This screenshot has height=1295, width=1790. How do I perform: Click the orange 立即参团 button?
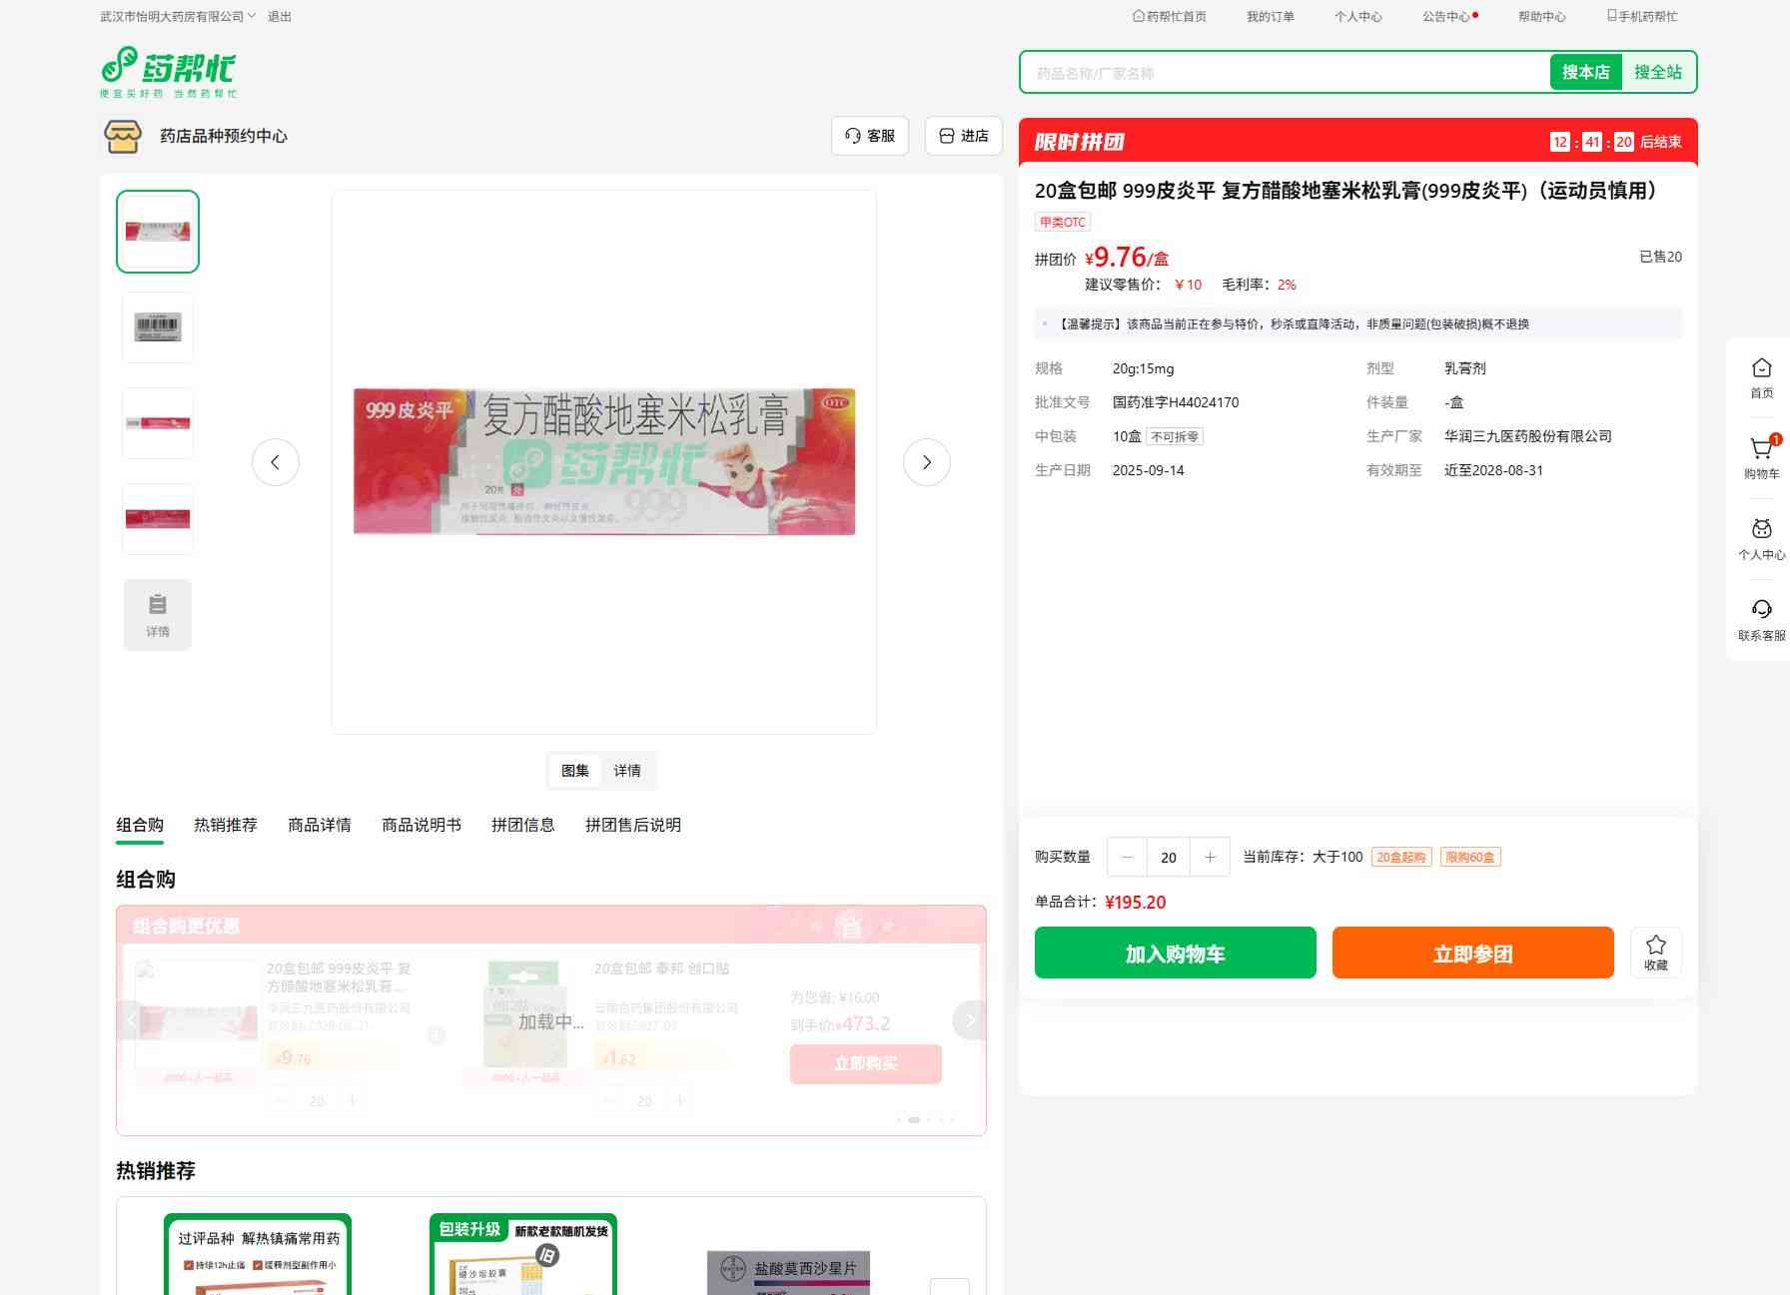[1472, 953]
